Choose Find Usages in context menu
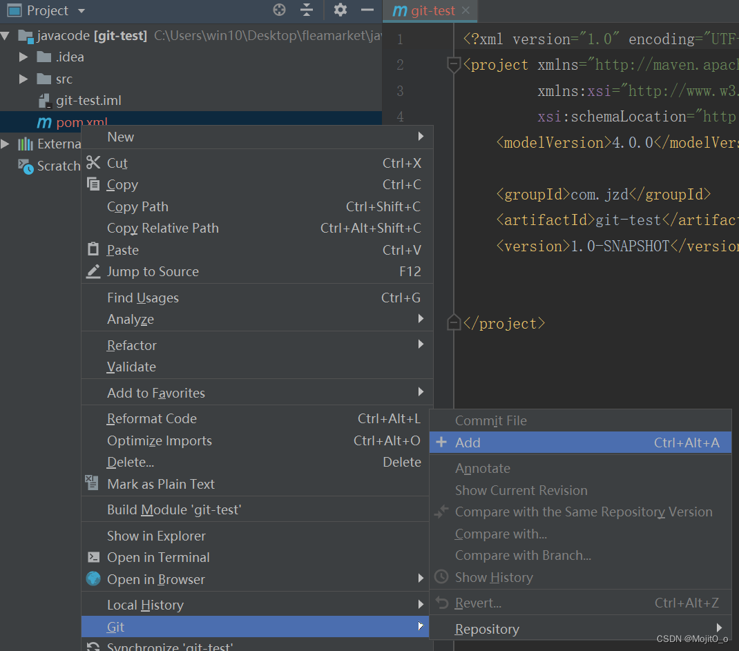739x651 pixels. click(x=258, y=298)
